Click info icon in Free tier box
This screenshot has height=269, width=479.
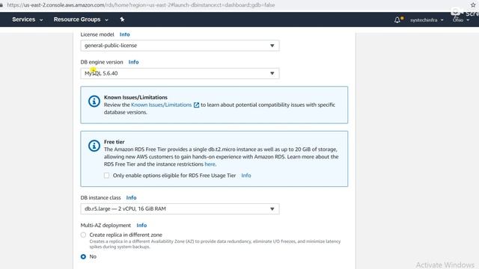pyautogui.click(x=94, y=146)
